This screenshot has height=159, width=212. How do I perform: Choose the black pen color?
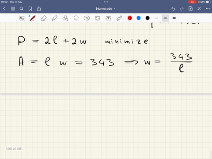pyautogui.click(x=148, y=18)
